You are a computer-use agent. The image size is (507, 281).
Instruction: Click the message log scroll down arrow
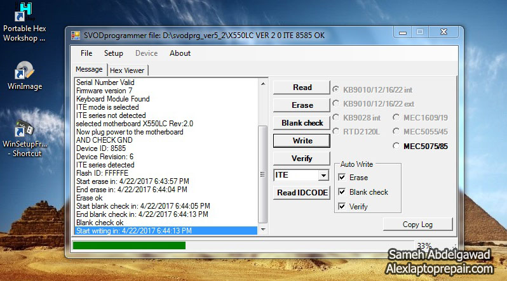[x=263, y=230]
